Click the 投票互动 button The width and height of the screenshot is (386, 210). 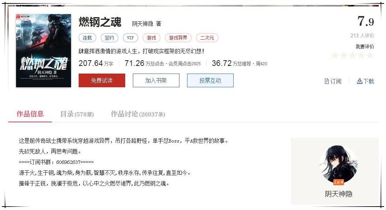210,80
